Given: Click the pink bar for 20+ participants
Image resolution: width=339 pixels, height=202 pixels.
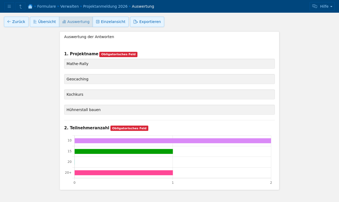Looking at the screenshot, I should [x=123, y=173].
